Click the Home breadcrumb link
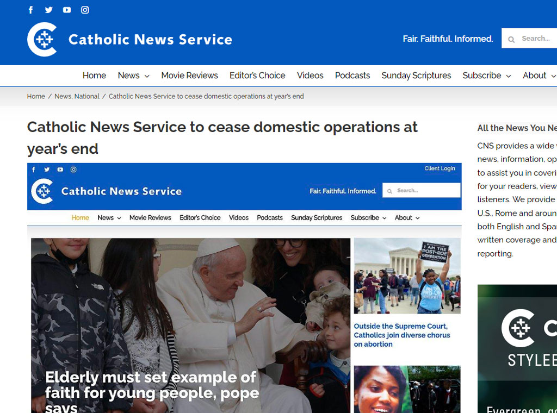The width and height of the screenshot is (557, 413). [x=36, y=96]
